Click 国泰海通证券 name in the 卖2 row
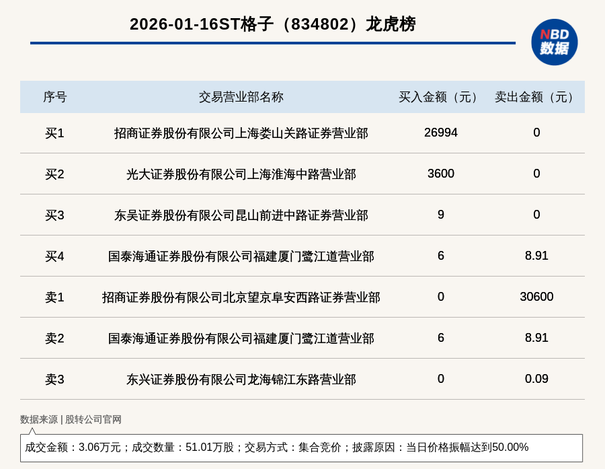The width and height of the screenshot is (605, 469). [x=241, y=338]
